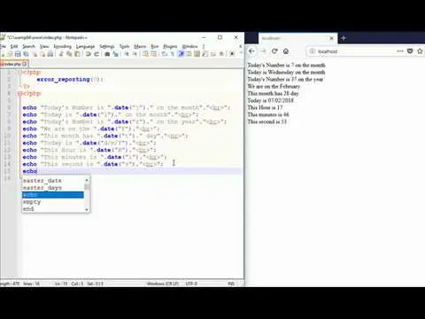Choose easter_date in autocomplete list

coord(42,181)
